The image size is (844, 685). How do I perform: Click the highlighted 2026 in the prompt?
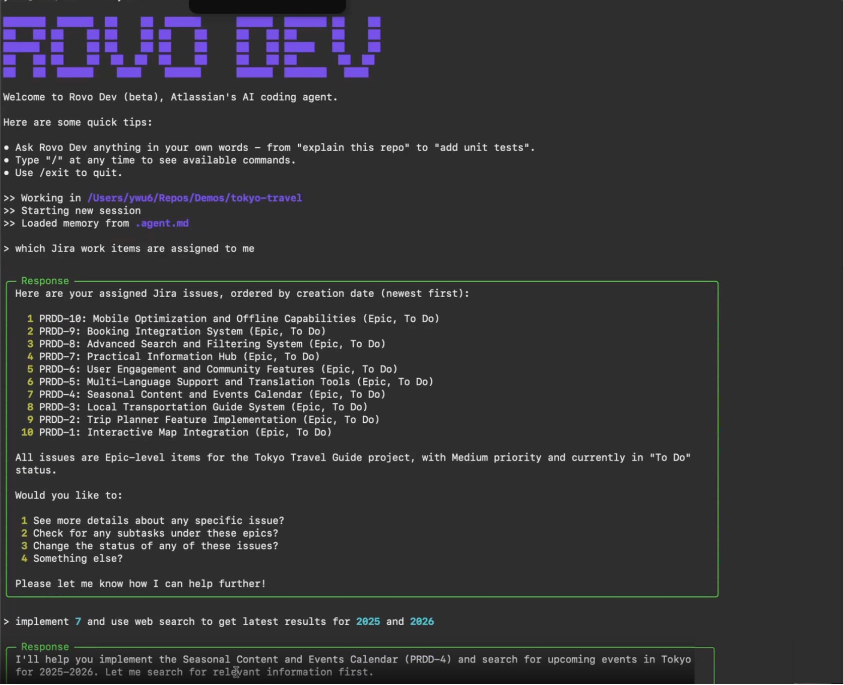[422, 622]
